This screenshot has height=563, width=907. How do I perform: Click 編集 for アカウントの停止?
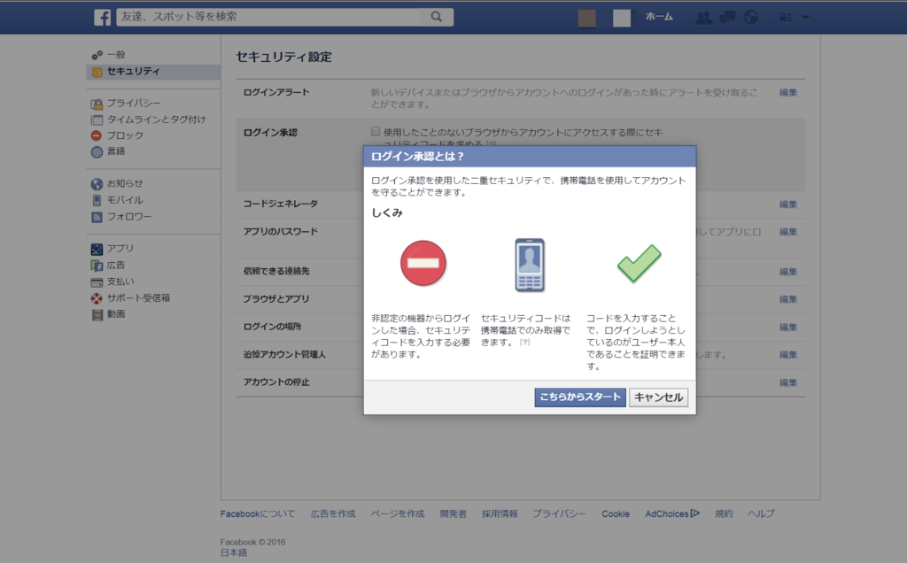coord(787,382)
